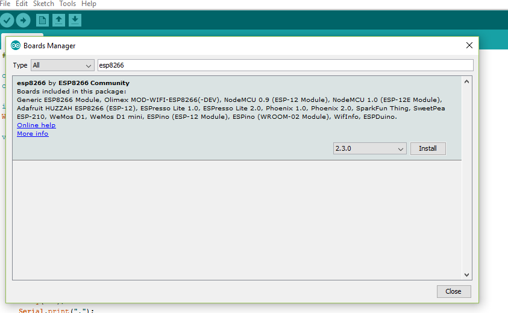Image resolution: width=508 pixels, height=313 pixels.
Task: Open the More info link
Action: click(x=33, y=134)
